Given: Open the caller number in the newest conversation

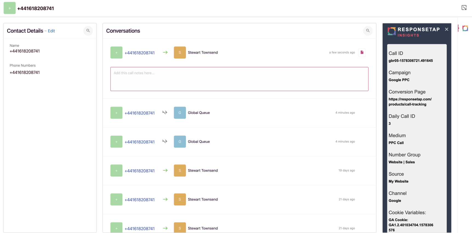Looking at the screenshot, I should pyautogui.click(x=139, y=53).
